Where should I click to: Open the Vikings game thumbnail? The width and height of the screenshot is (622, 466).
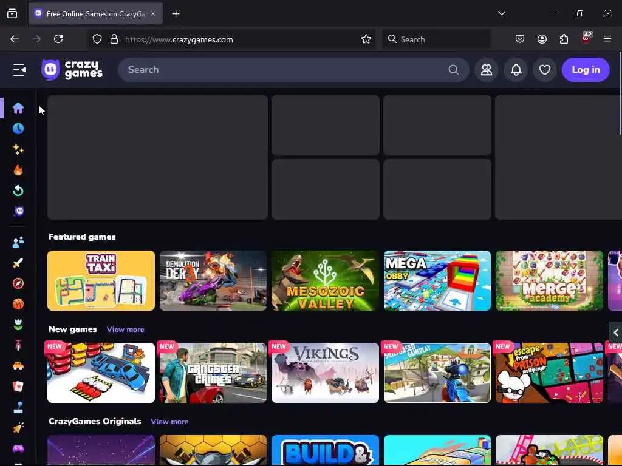pos(326,373)
